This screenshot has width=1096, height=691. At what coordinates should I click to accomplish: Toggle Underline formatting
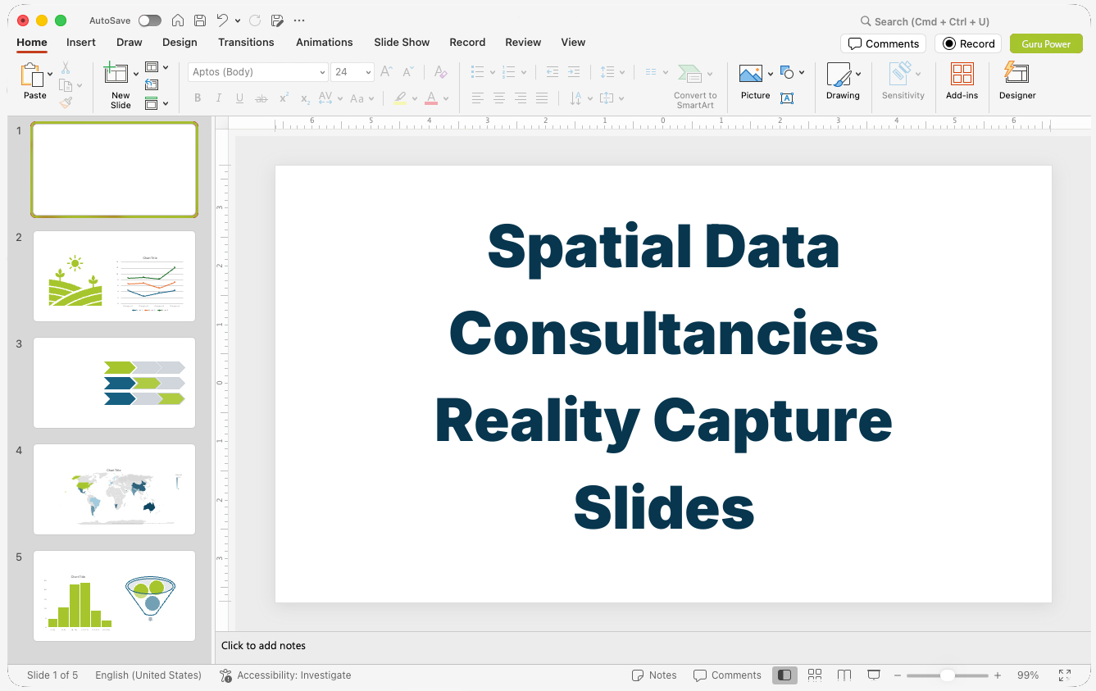pos(239,98)
